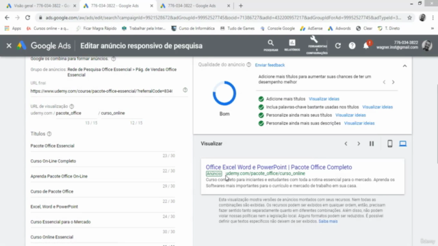438x246 pixels.
Task: Go to next quality suggestion
Action: click(x=393, y=82)
